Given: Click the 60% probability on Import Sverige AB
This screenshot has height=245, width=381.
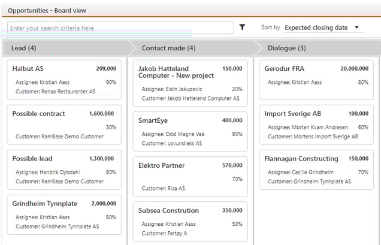Looking at the screenshot, I should (363, 128).
